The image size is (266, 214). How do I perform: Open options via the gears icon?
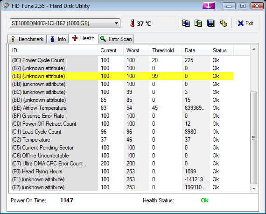[x=224, y=23]
